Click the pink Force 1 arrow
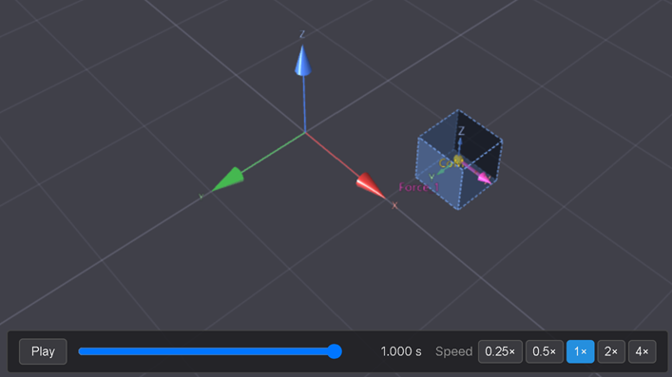 coord(478,173)
